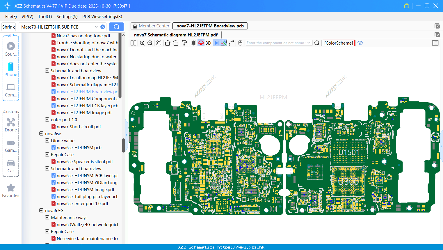This screenshot has height=250, width=443.
Task: Collapse the Maintenance ways folder
Action: click(47, 218)
